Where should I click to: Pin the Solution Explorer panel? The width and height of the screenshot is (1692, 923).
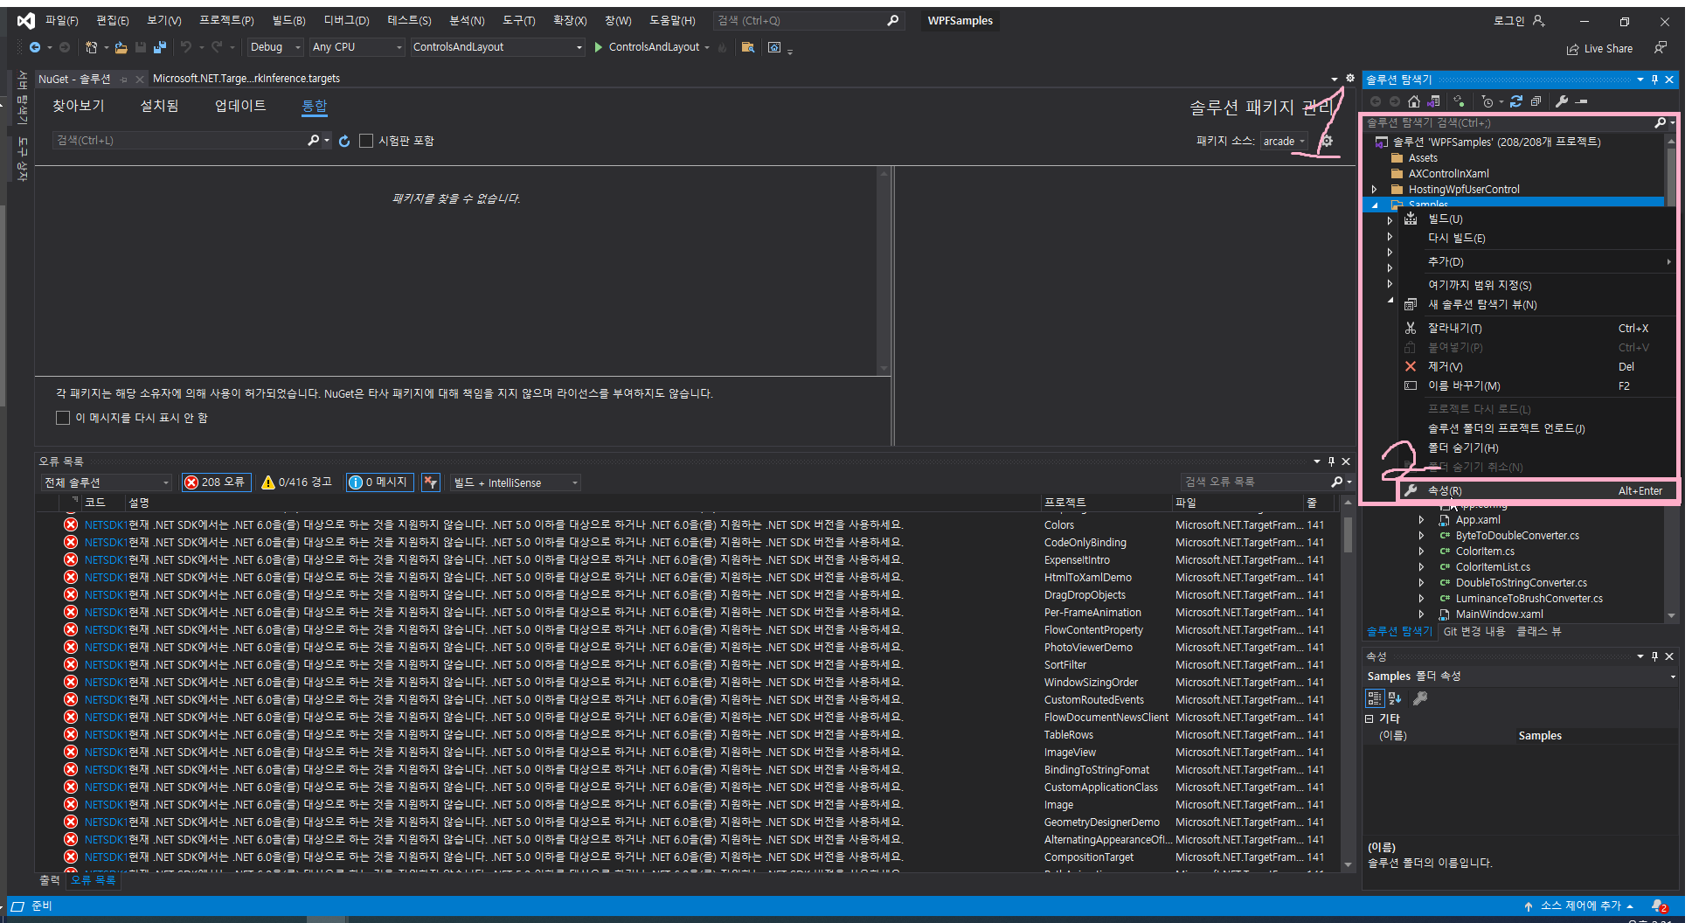coord(1654,80)
